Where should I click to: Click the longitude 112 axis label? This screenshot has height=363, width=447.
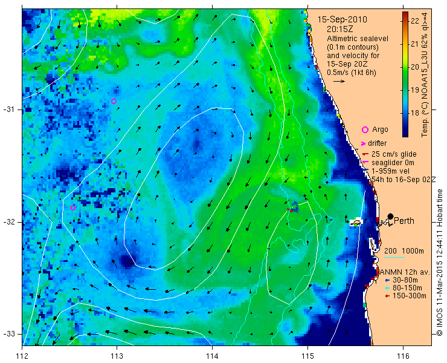point(22,356)
